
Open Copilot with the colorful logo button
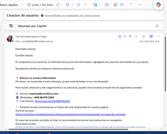[x=158, y=5]
